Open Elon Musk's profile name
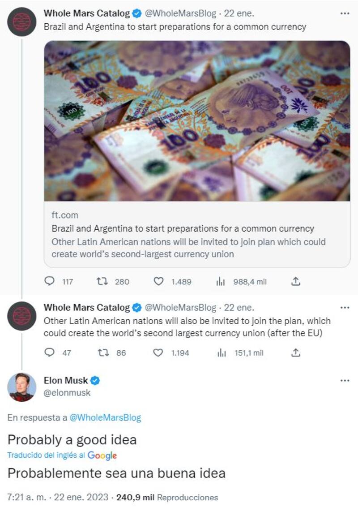Screen dimensions: 358x507 click(66, 381)
